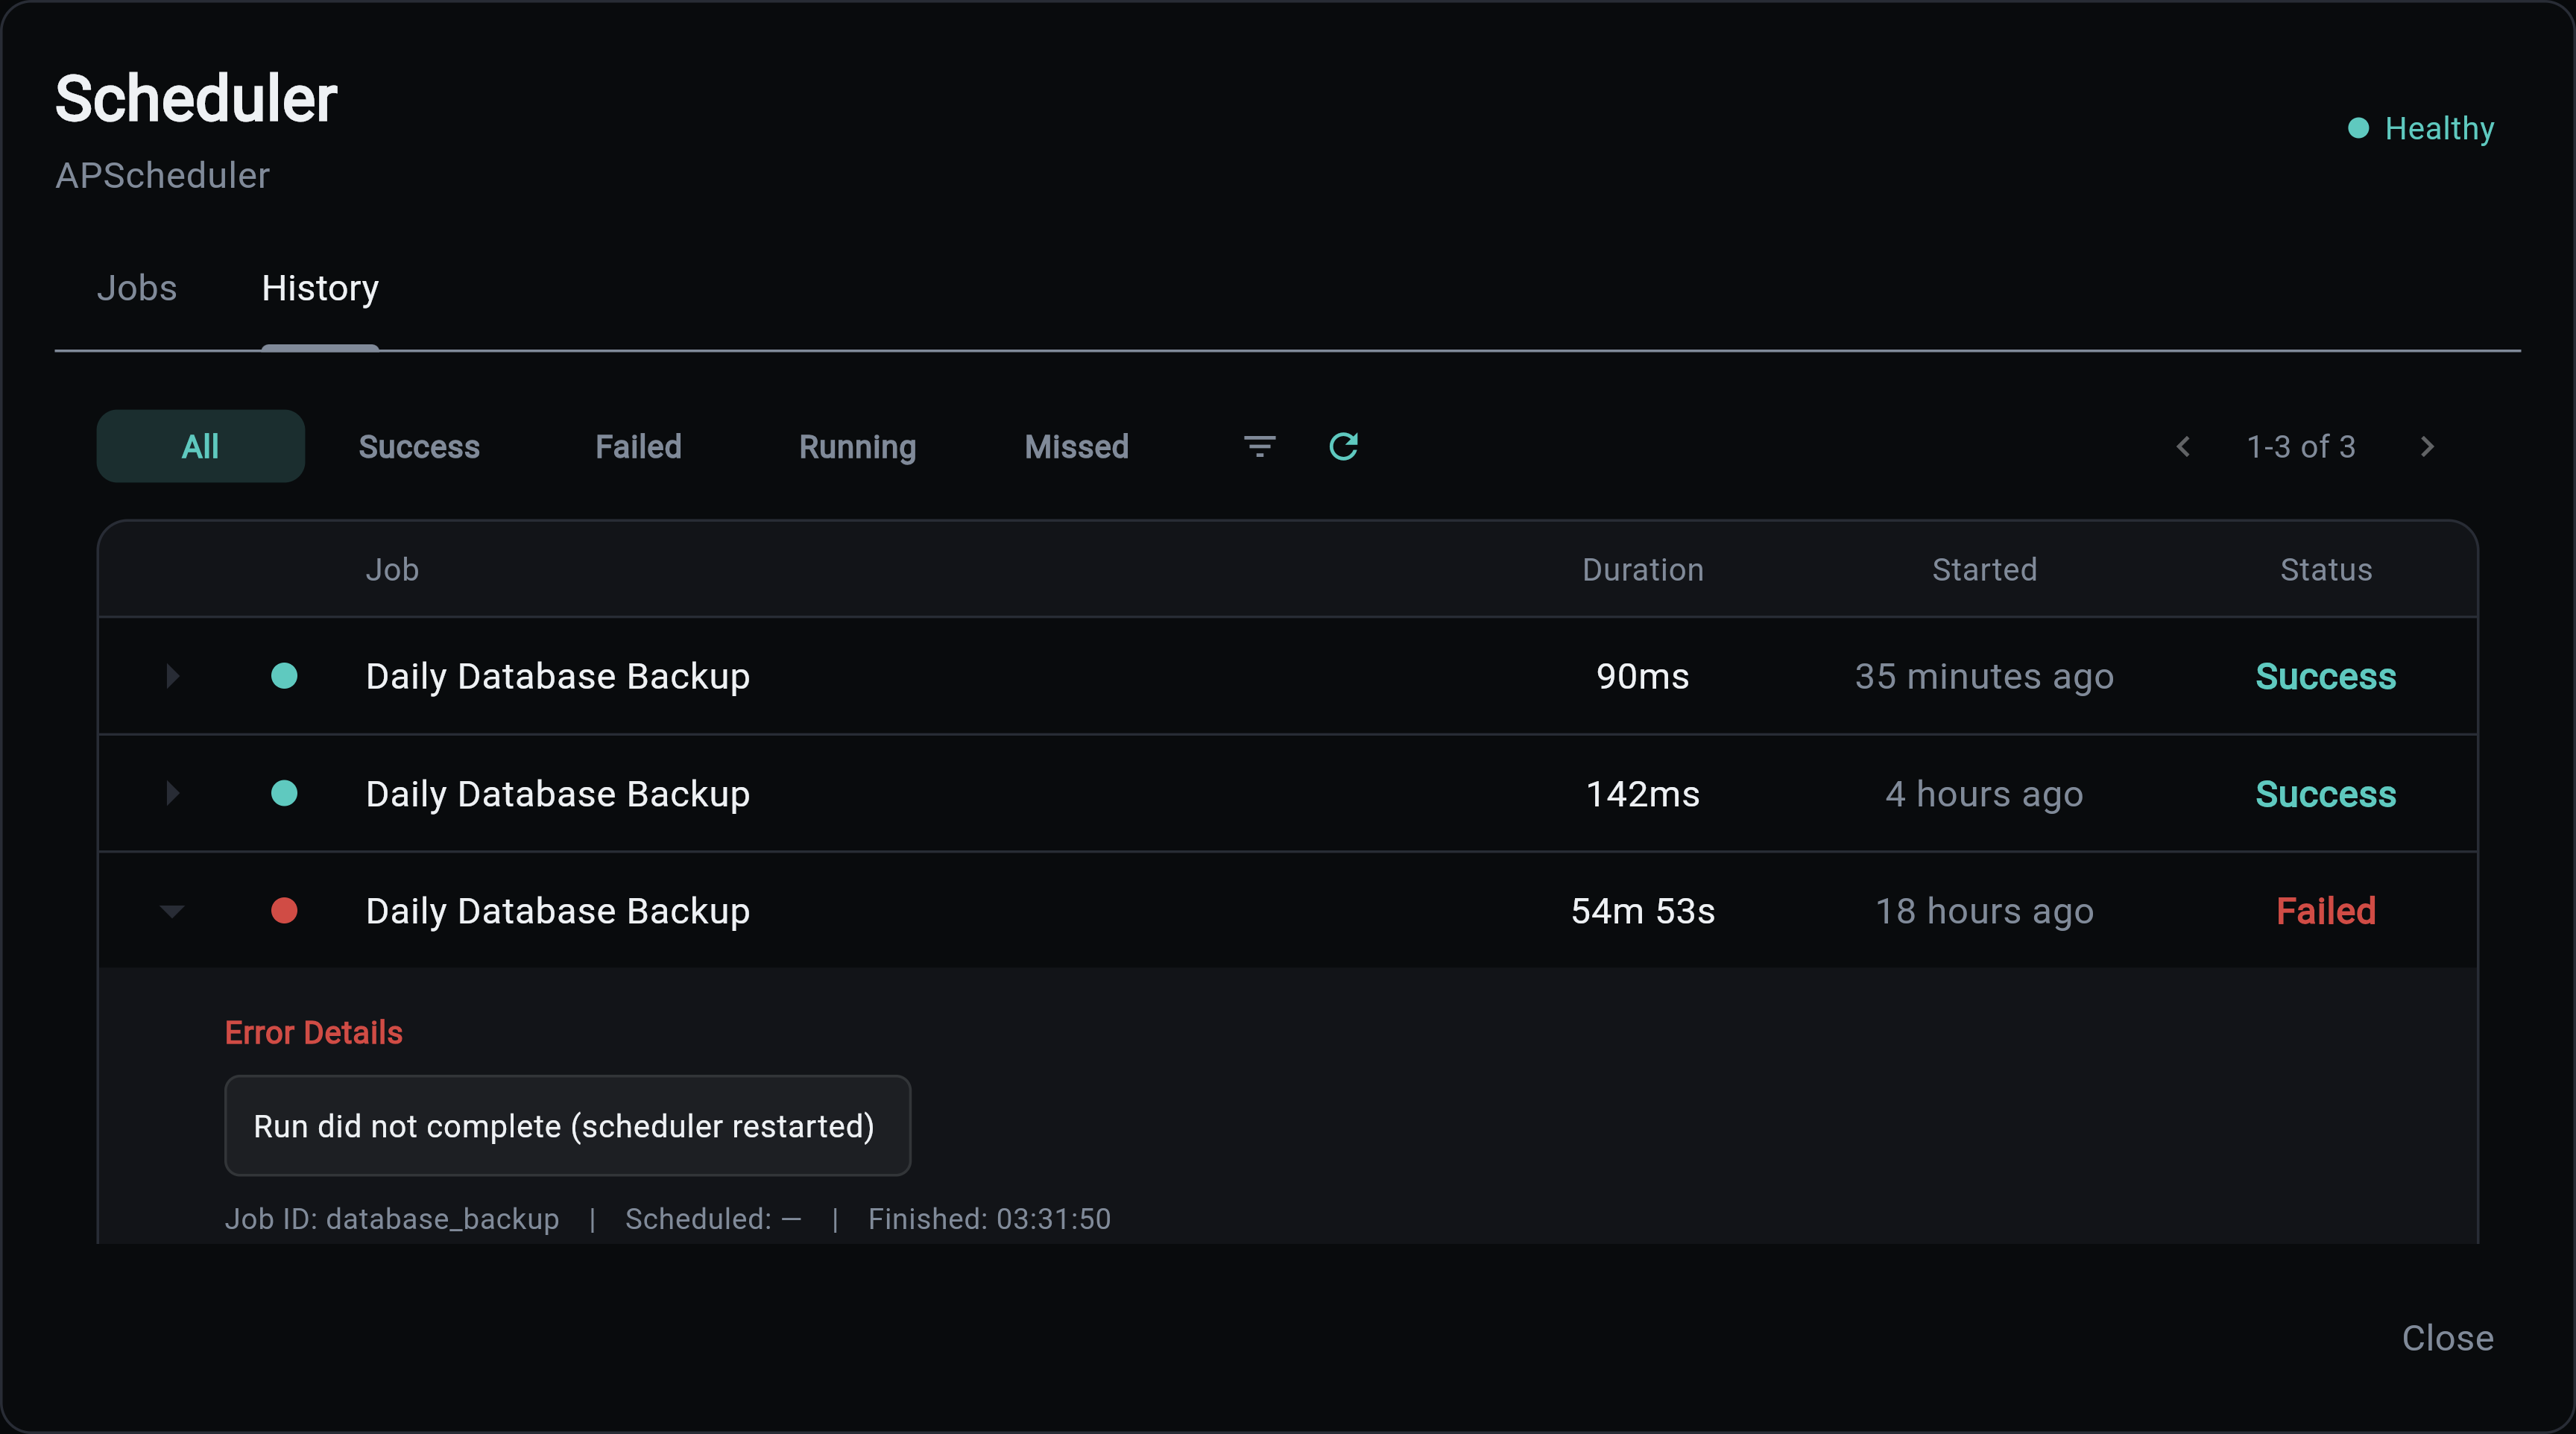Click the 54m 53s duration value
The height and width of the screenshot is (1434, 2576).
point(1642,910)
